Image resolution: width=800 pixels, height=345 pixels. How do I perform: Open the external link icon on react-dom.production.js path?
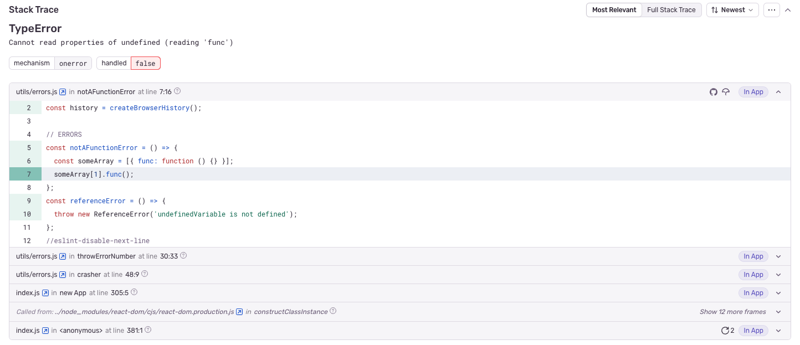[x=239, y=311]
